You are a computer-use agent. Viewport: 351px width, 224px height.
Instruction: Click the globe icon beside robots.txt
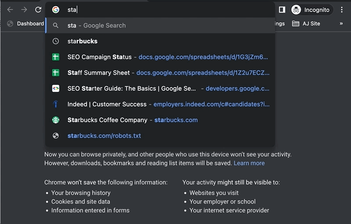pyautogui.click(x=56, y=136)
